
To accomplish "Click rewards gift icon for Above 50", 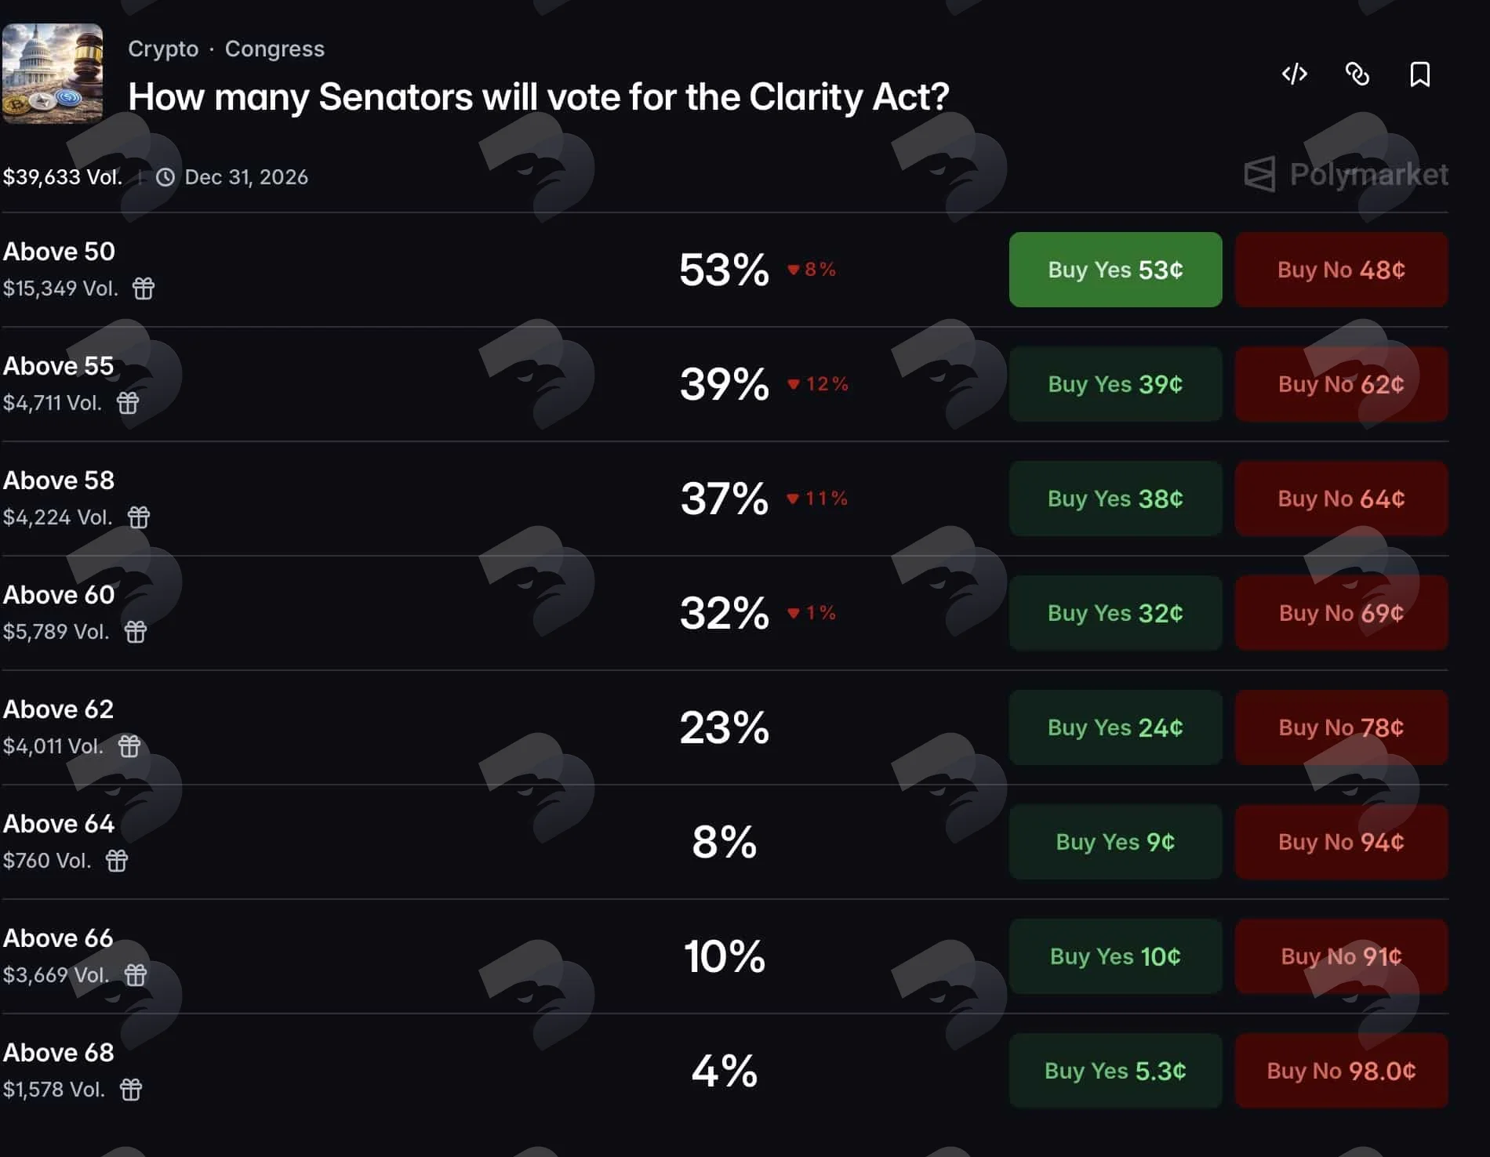I will click(144, 288).
